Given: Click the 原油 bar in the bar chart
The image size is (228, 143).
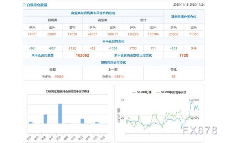Looking at the screenshot, I should click(60, 114).
